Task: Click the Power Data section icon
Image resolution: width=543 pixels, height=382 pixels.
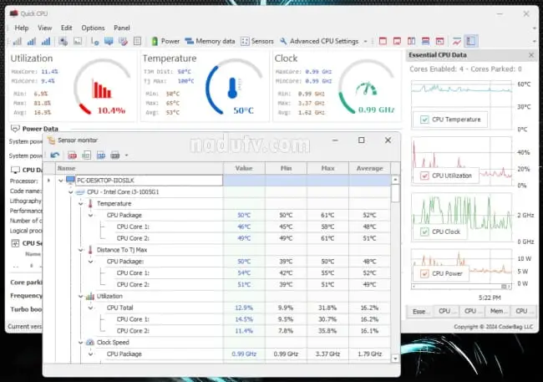Action: (15, 129)
